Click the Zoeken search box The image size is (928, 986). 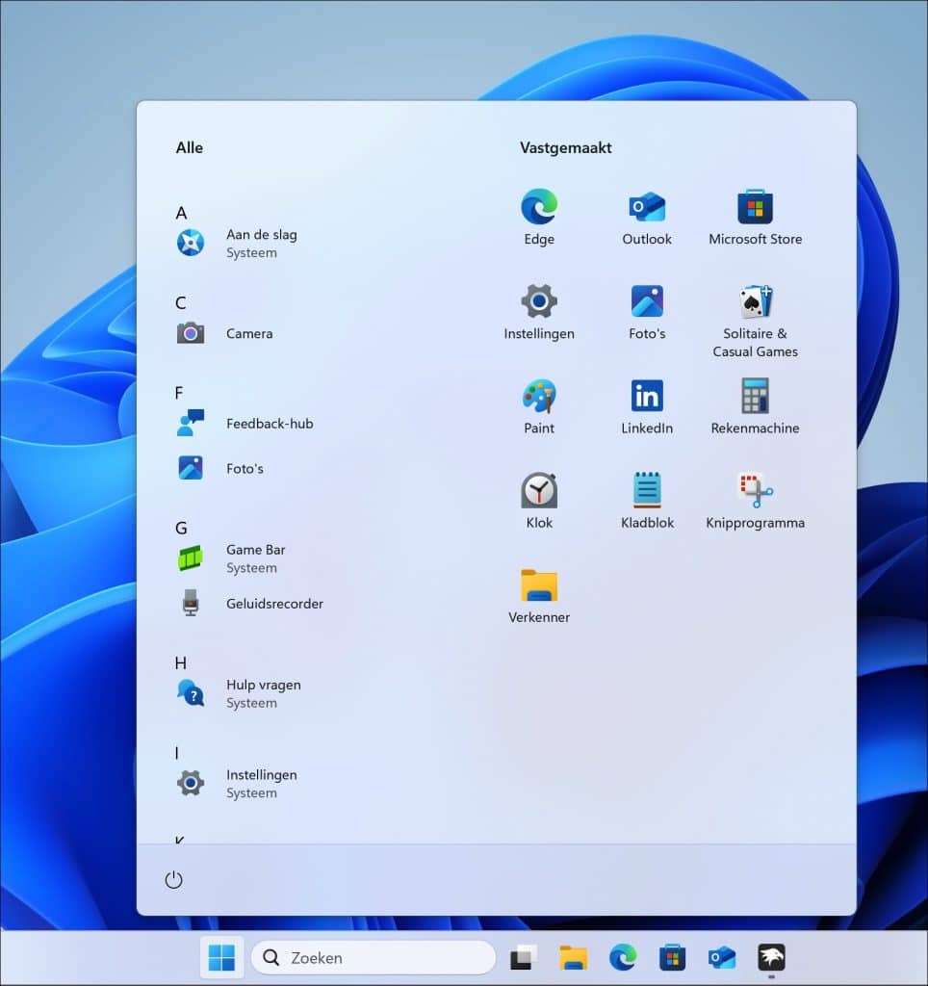click(x=374, y=957)
